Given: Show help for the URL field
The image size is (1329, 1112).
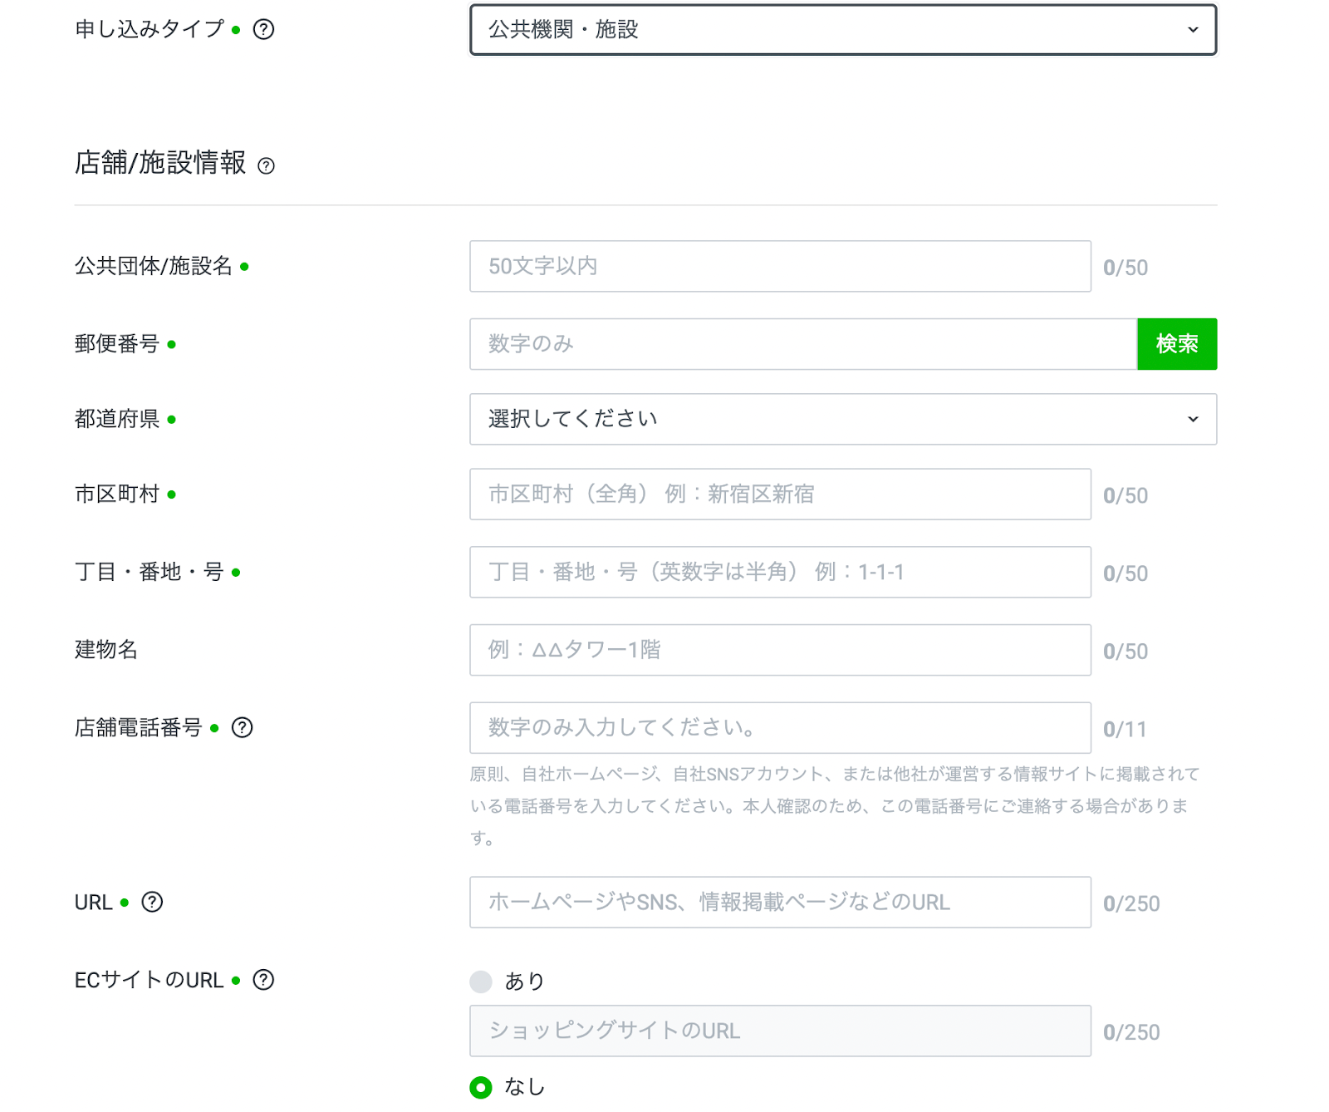Looking at the screenshot, I should pos(152,903).
